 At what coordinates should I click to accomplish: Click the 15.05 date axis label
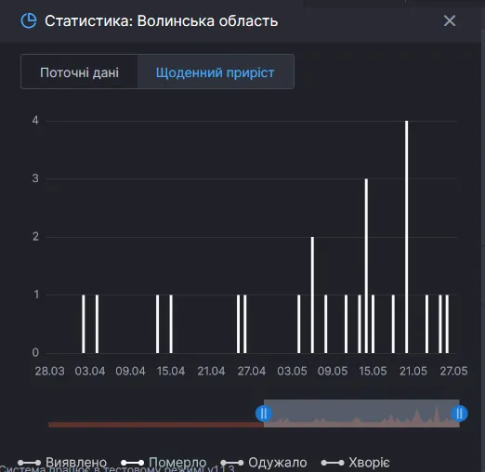[x=373, y=371]
